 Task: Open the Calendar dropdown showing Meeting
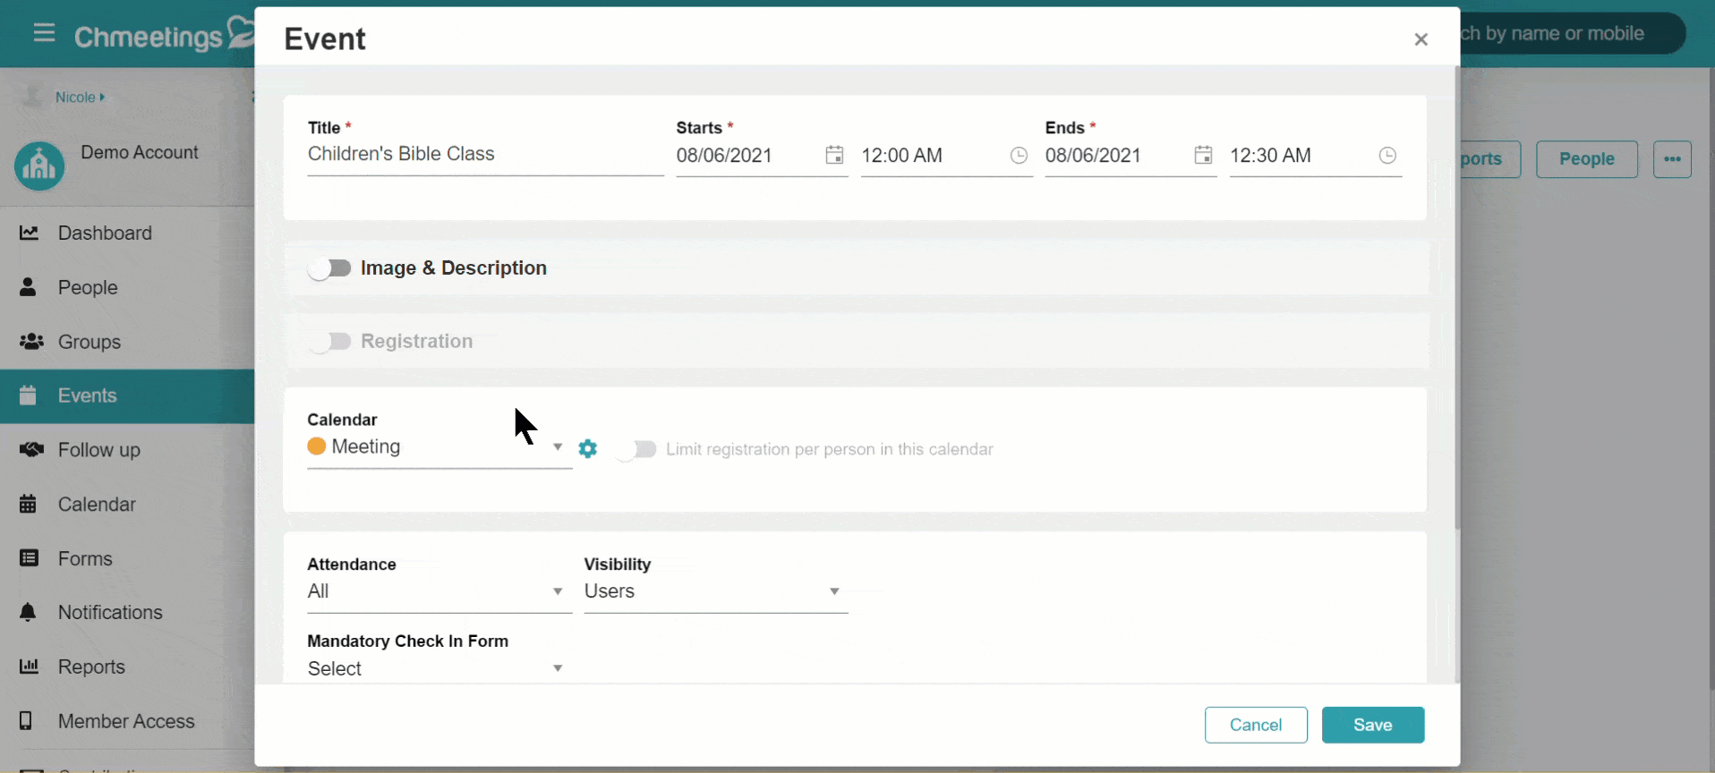439,447
